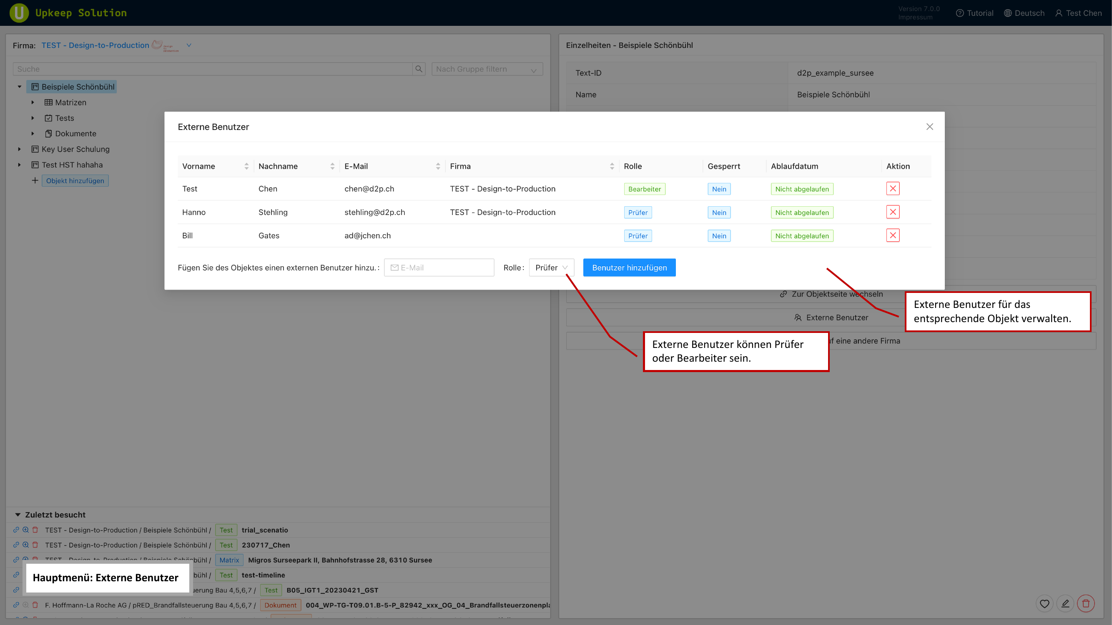This screenshot has width=1112, height=625.
Task: Expand the Matrizen tree node
Action: tap(33, 102)
